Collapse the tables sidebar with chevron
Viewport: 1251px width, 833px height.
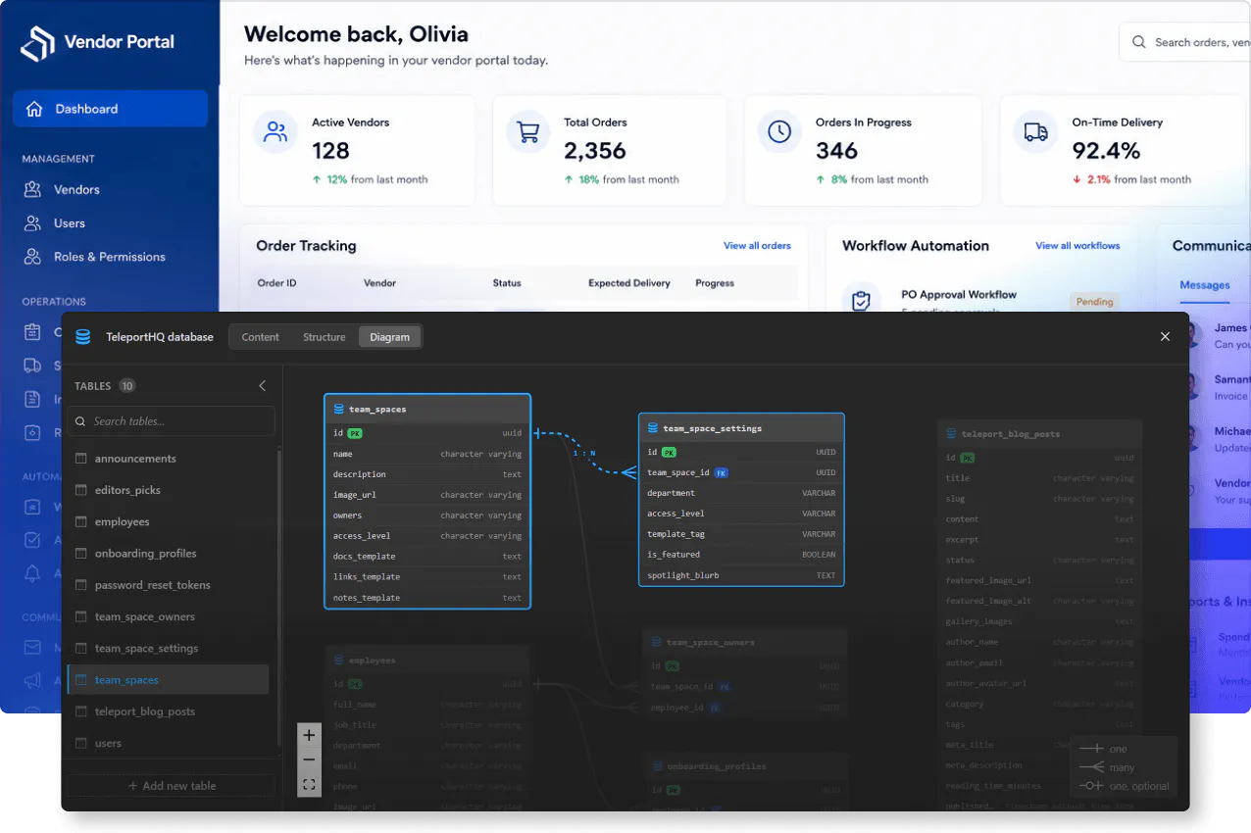click(x=262, y=386)
